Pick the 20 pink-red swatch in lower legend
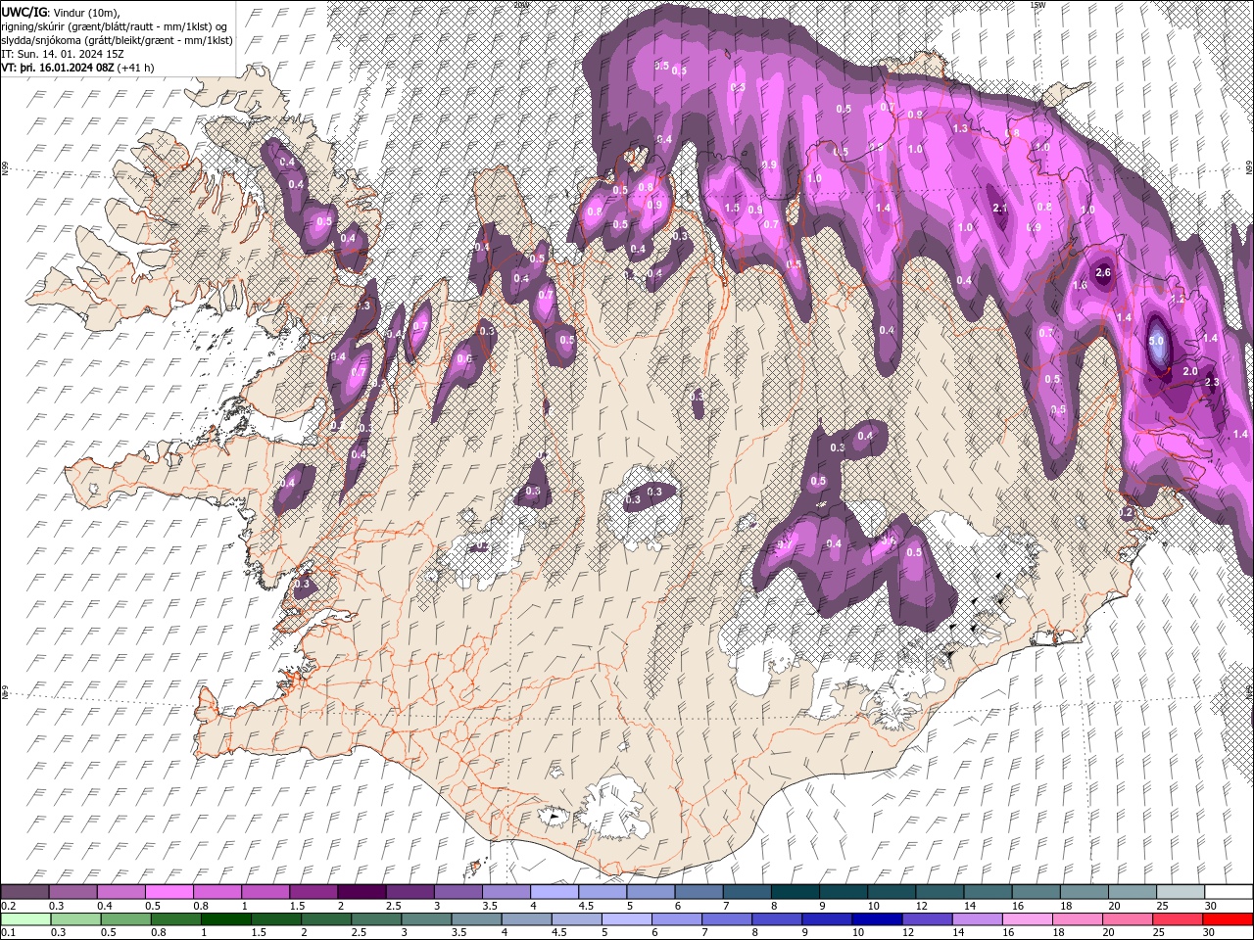This screenshot has height=940, width=1254. click(x=1129, y=918)
